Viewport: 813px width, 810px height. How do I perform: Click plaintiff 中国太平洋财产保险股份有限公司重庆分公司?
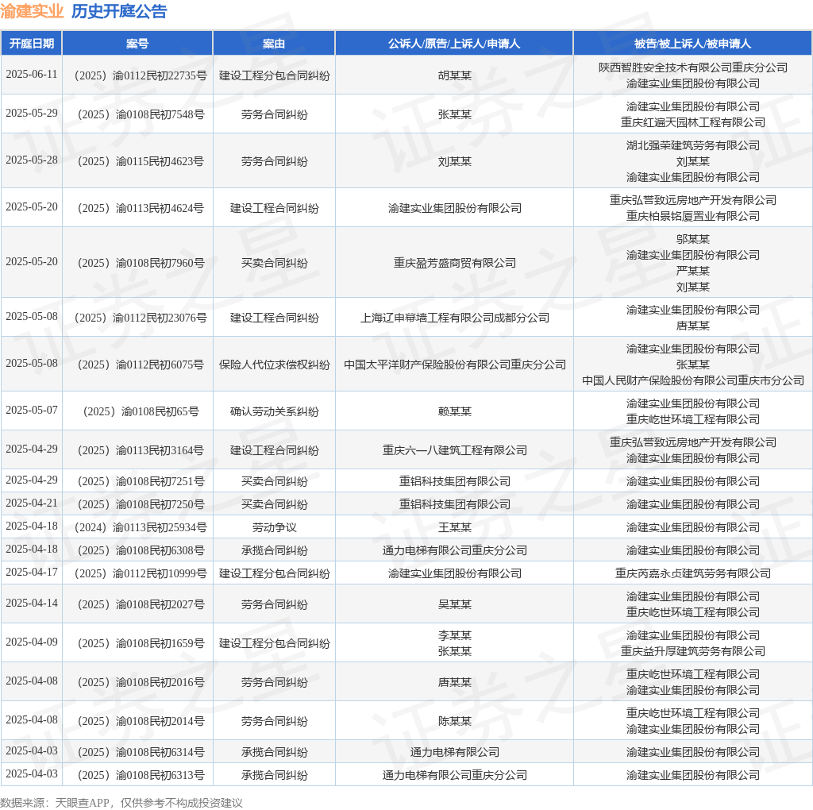(455, 364)
